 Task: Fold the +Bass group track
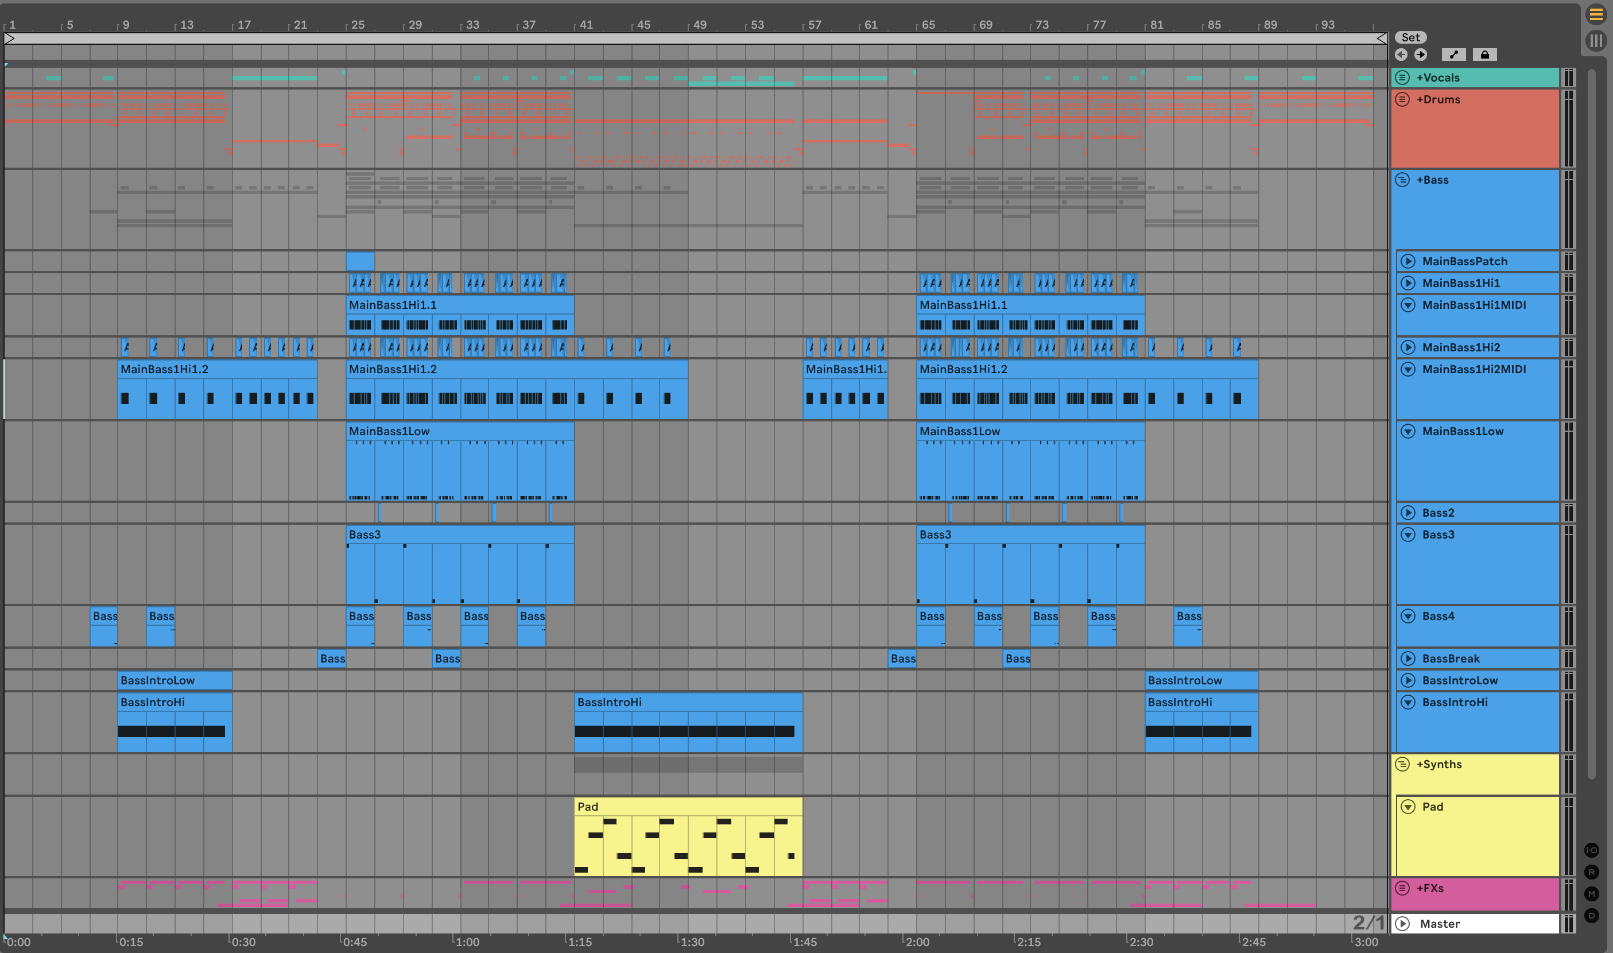pyautogui.click(x=1403, y=180)
